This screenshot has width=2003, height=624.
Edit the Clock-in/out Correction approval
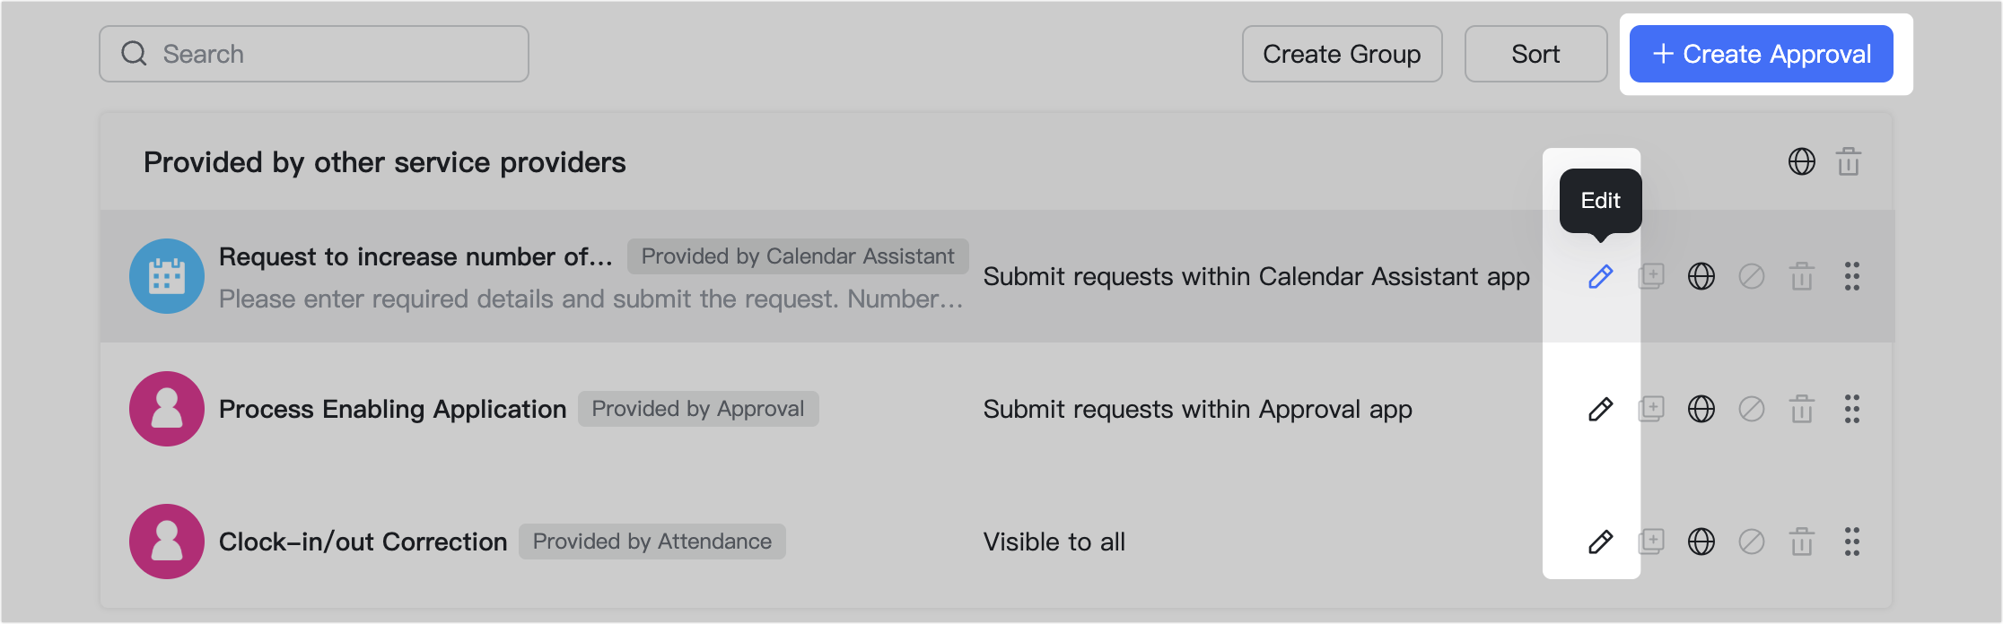click(1601, 542)
